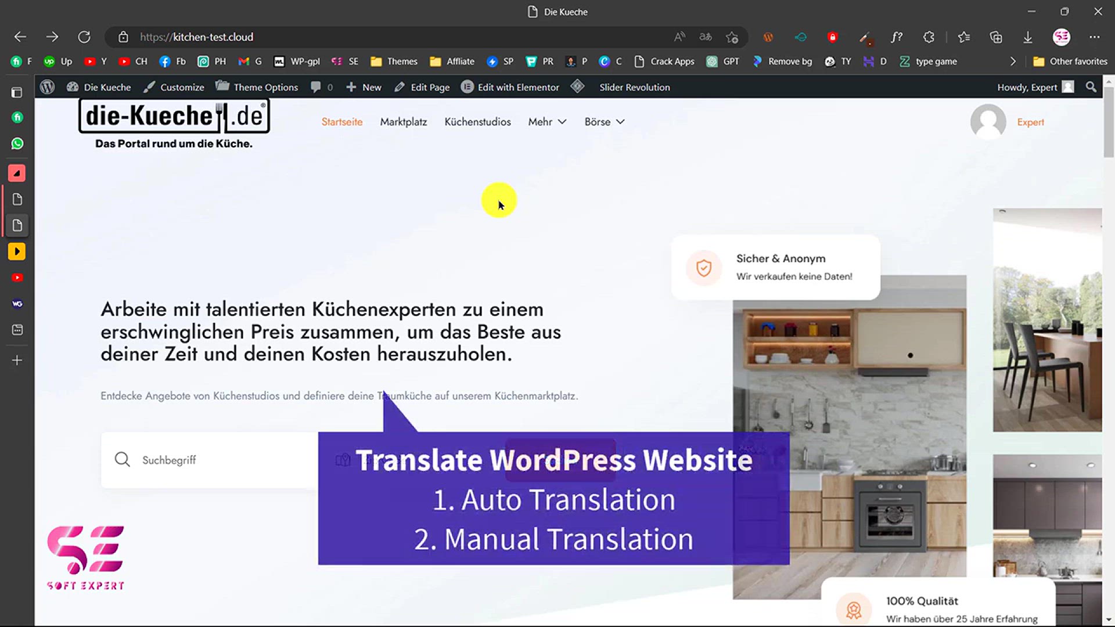This screenshot has width=1115, height=627.
Task: Click the browser address bar URL
Action: (x=196, y=37)
